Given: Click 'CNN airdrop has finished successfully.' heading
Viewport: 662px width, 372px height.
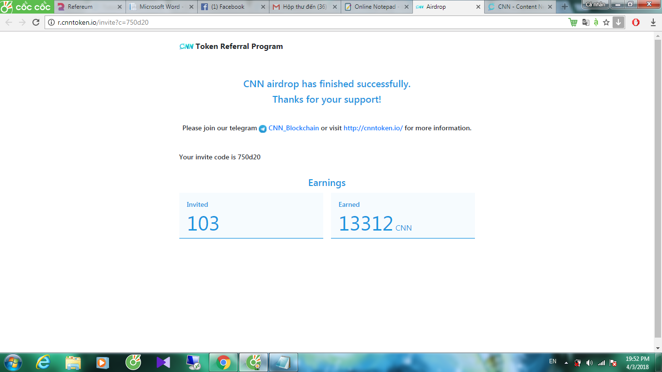Looking at the screenshot, I should click(x=327, y=84).
